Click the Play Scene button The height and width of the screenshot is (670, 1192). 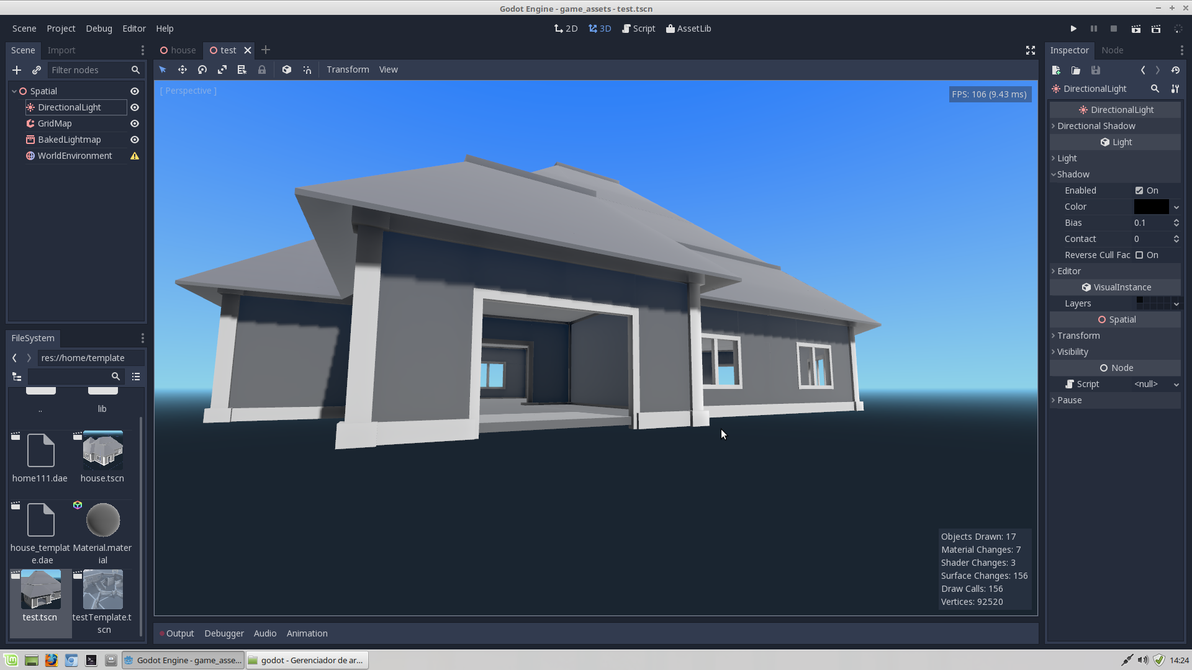[1136, 29]
